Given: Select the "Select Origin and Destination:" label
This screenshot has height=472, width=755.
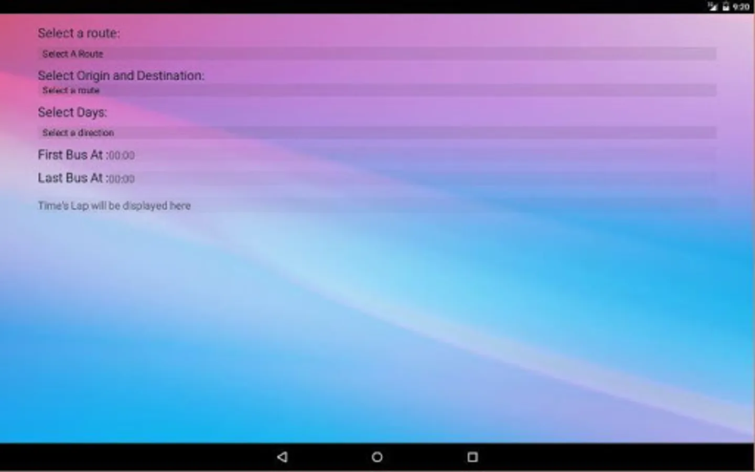Looking at the screenshot, I should click(x=121, y=76).
